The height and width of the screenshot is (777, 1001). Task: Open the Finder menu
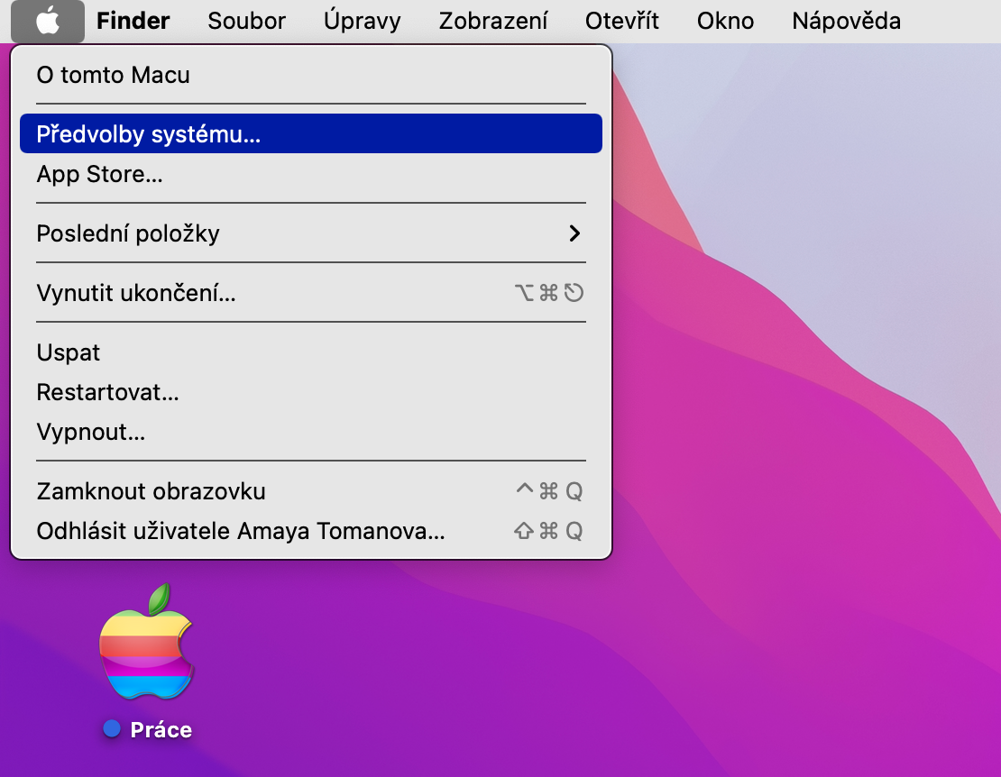point(133,21)
